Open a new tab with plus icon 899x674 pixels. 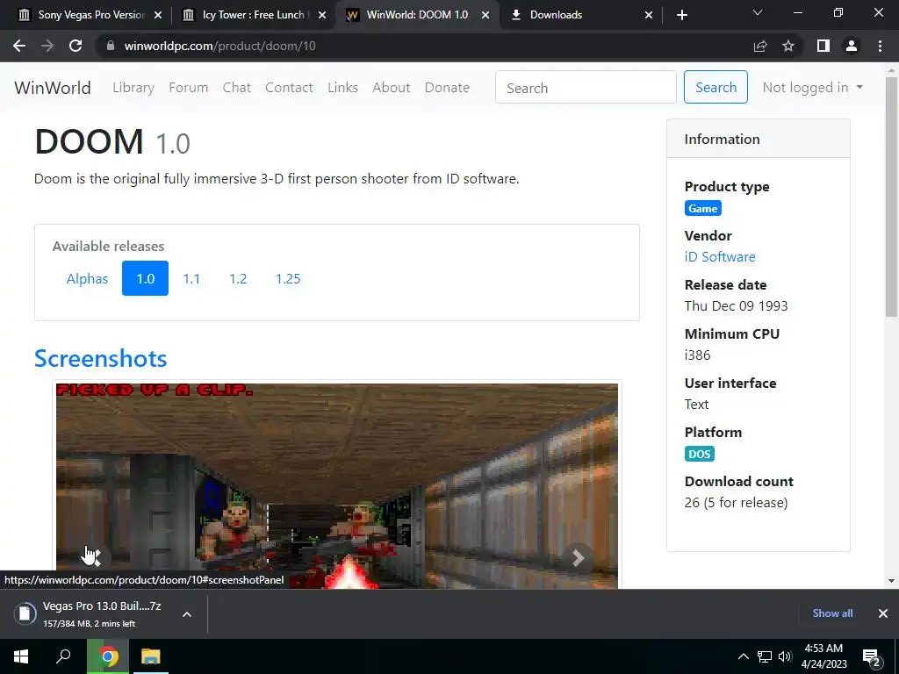[681, 15]
